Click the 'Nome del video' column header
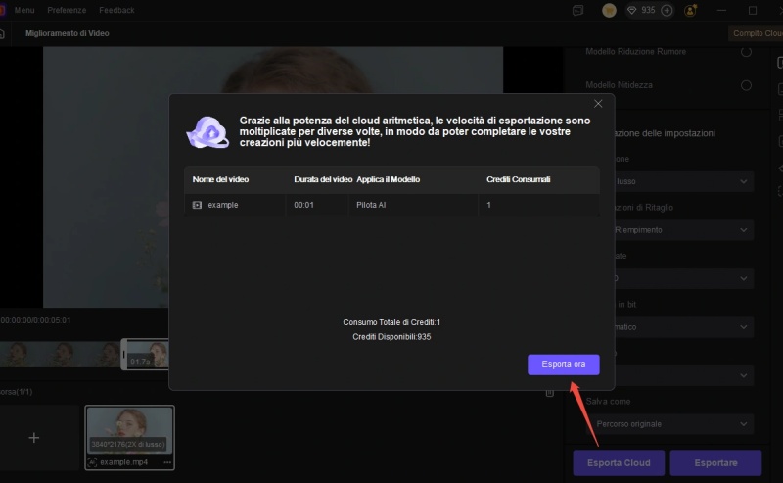The width and height of the screenshot is (783, 483). pyautogui.click(x=220, y=179)
